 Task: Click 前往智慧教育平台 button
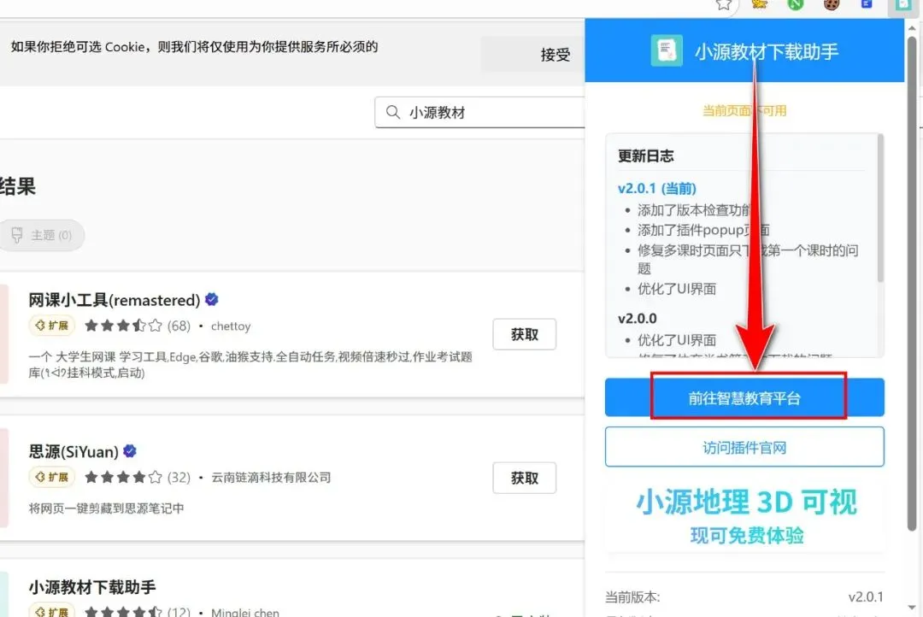click(744, 397)
